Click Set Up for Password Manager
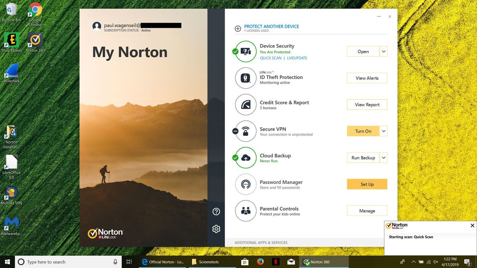The image size is (477, 268). [367, 184]
